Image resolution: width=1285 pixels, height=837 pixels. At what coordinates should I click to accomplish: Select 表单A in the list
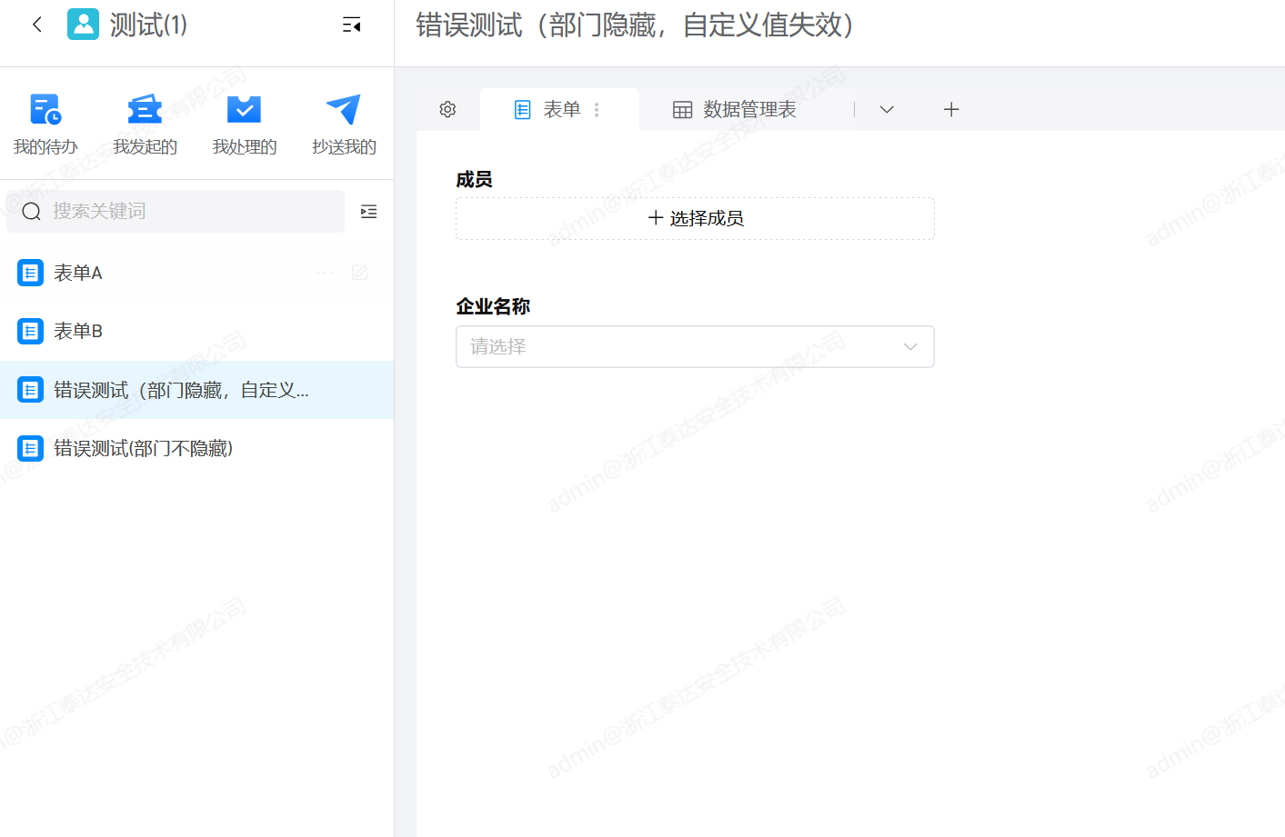click(196, 273)
